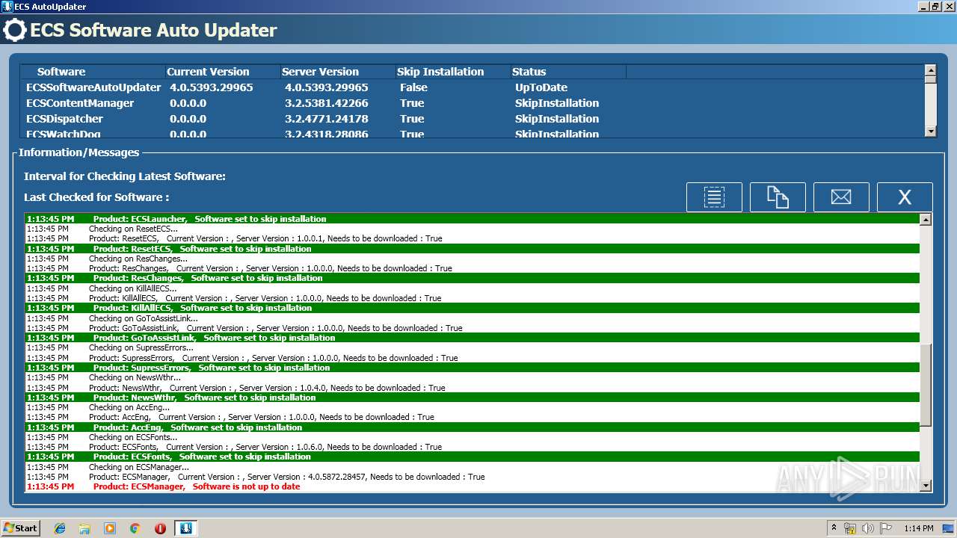Click the select-all log lines button

point(714,197)
